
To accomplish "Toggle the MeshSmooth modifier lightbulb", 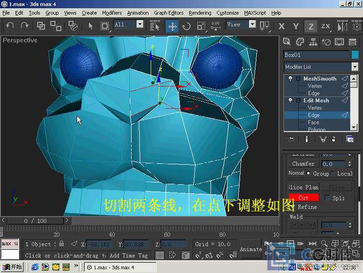I will coord(290,79).
